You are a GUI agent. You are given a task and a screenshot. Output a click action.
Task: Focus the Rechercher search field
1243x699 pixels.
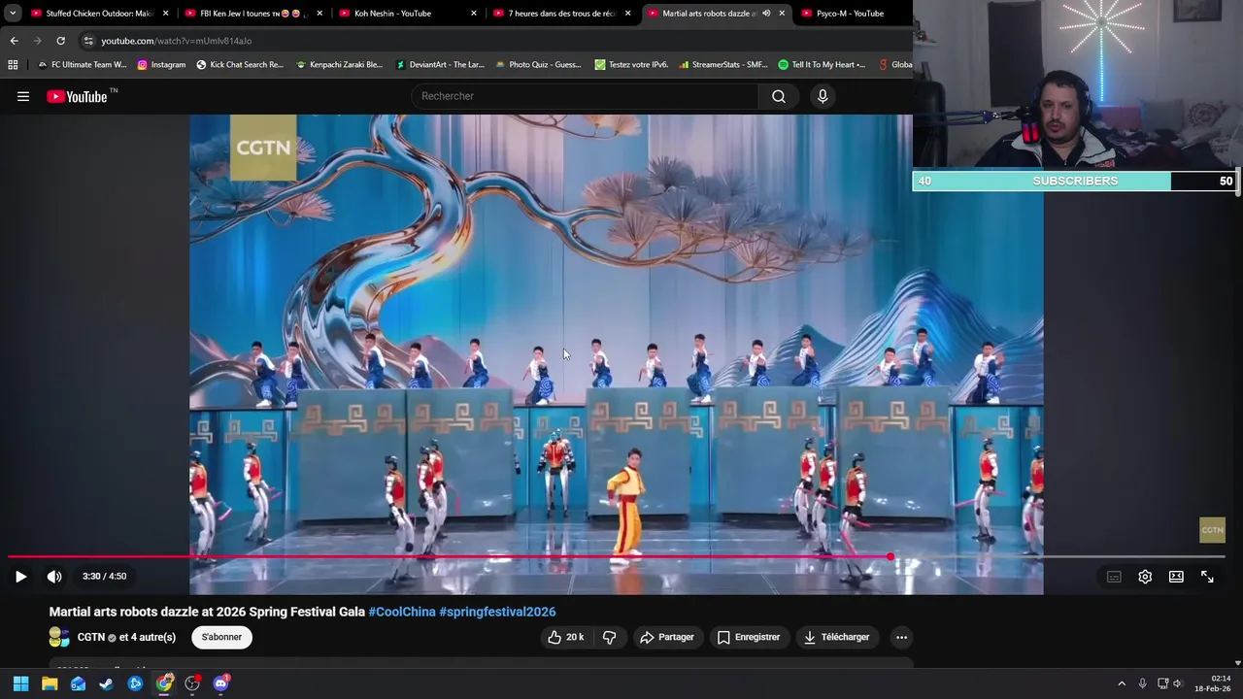tap(586, 96)
